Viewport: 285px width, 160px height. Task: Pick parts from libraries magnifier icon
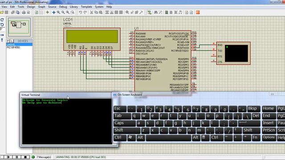(127, 12)
